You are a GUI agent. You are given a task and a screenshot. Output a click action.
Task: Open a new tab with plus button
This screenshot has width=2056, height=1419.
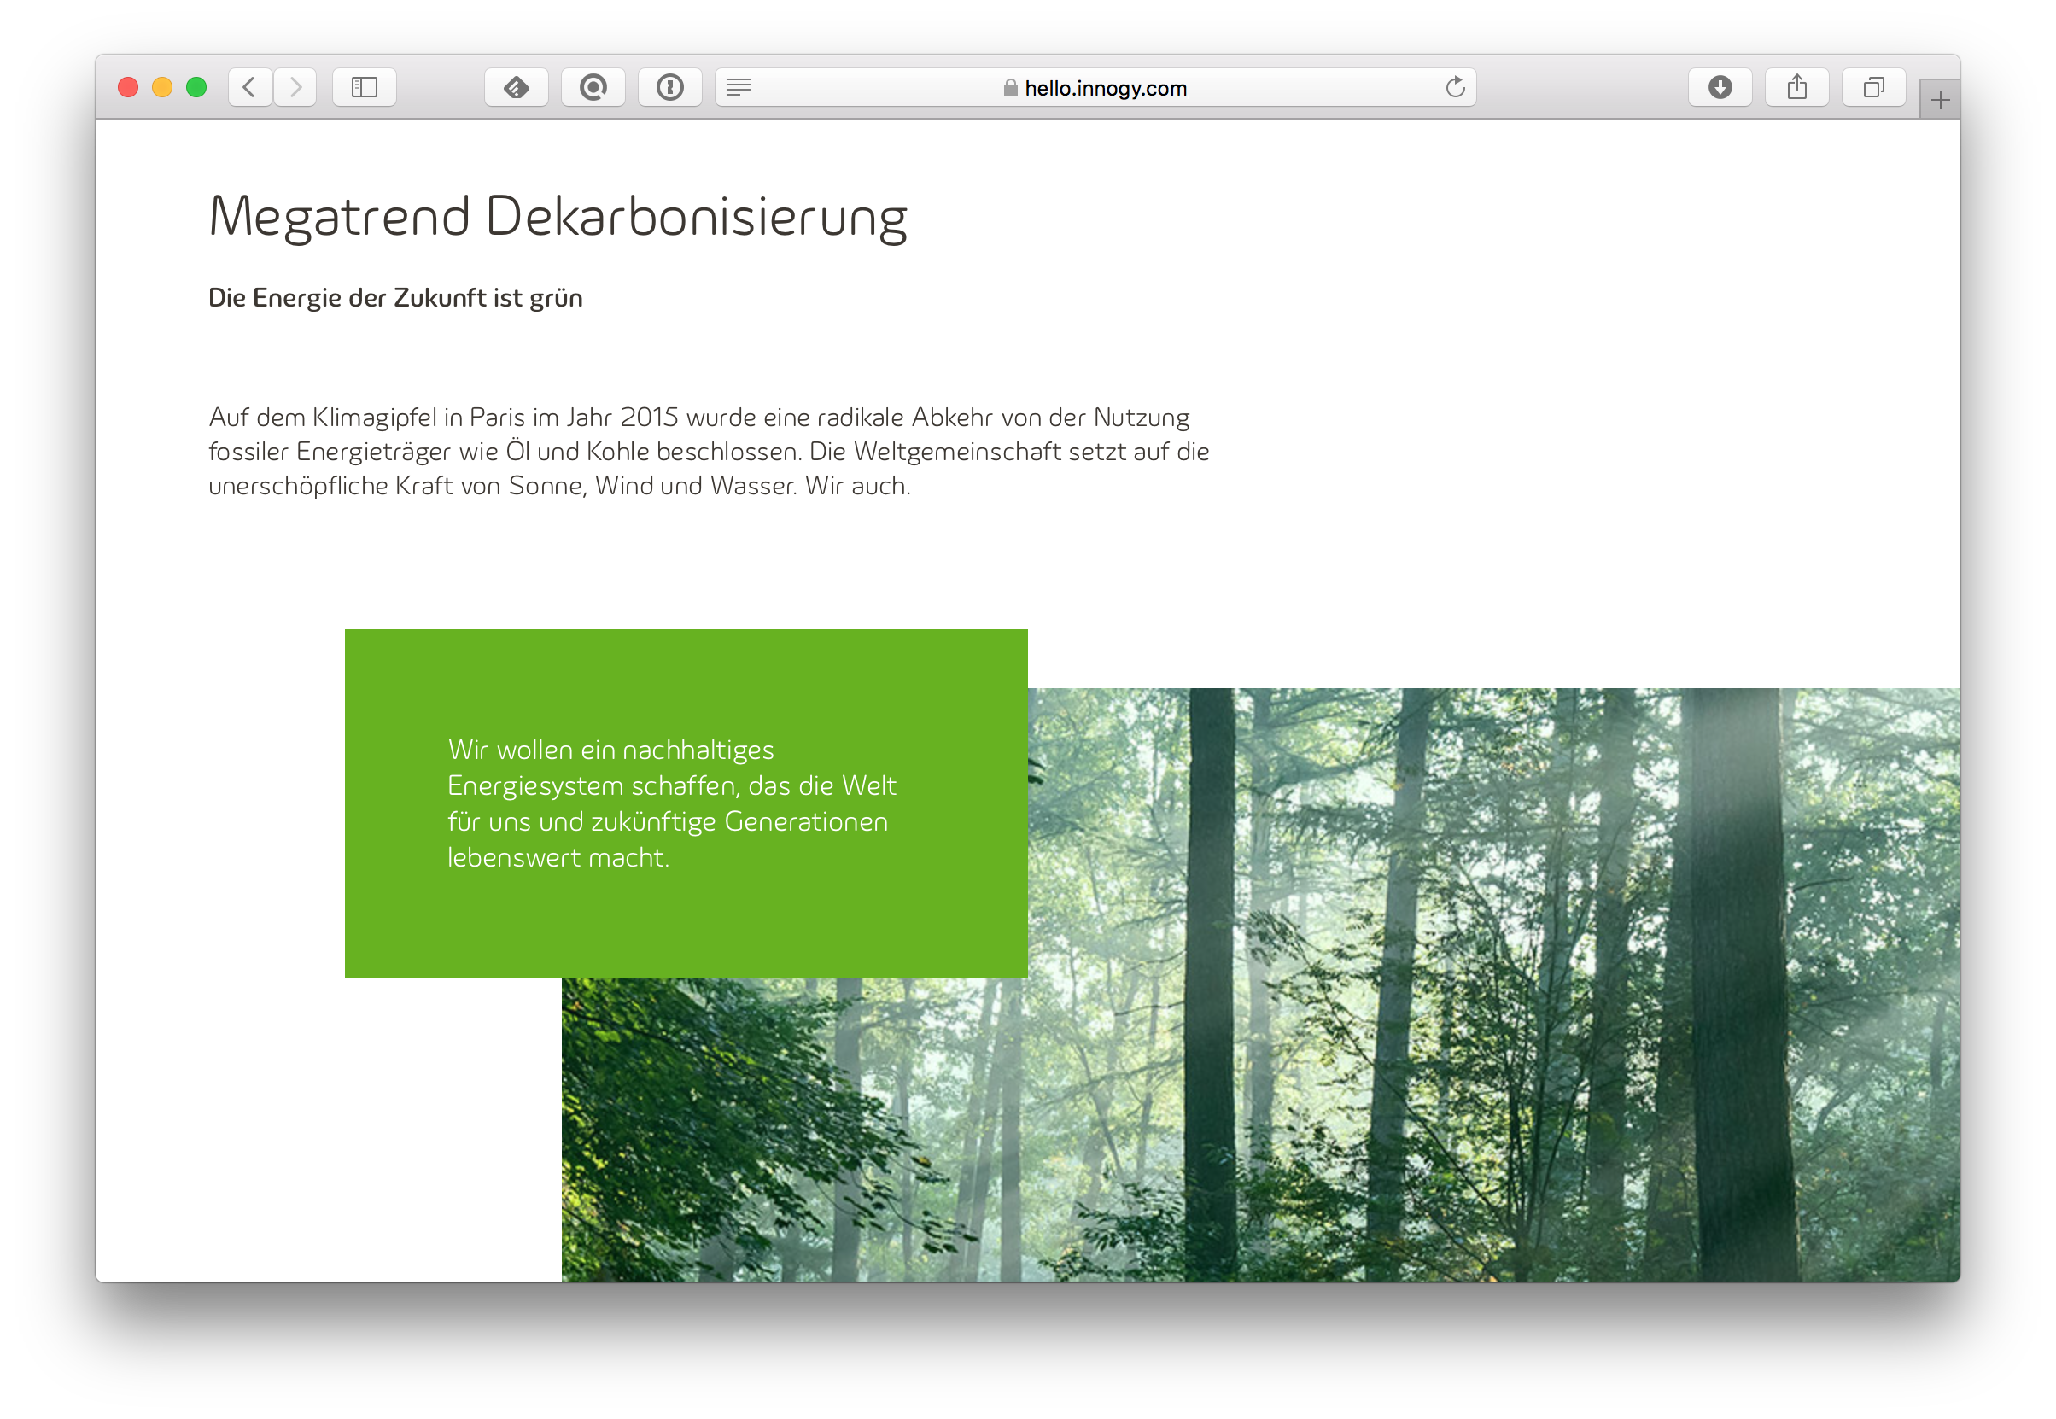pyautogui.click(x=1940, y=101)
